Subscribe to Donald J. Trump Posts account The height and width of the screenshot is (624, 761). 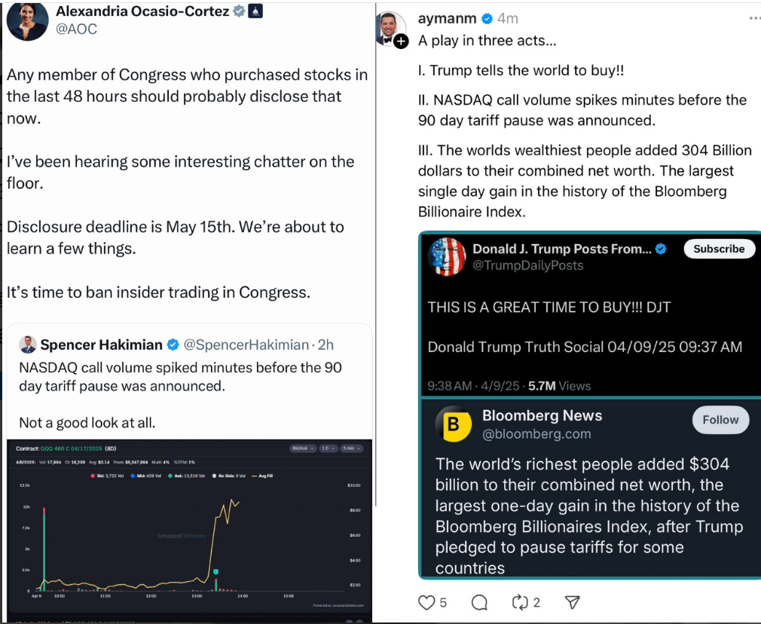tap(719, 249)
